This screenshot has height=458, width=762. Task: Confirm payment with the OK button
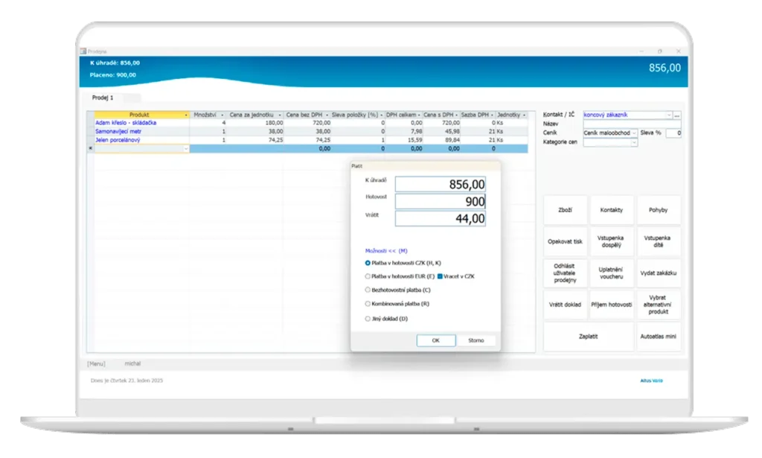tap(436, 340)
